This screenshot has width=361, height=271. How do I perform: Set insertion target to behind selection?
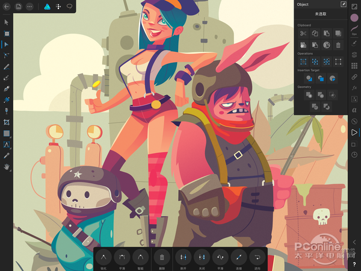(309, 78)
